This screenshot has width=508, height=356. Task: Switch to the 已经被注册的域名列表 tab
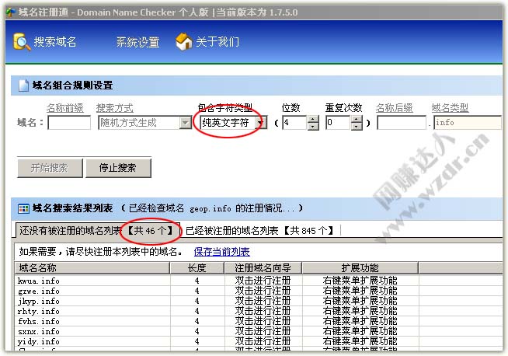260,231
